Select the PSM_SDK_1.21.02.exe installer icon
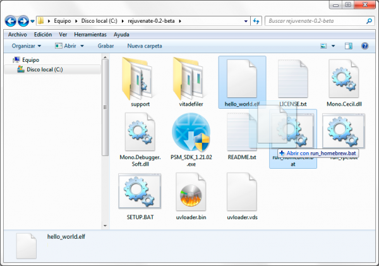This screenshot has height=266, width=379. click(191, 132)
